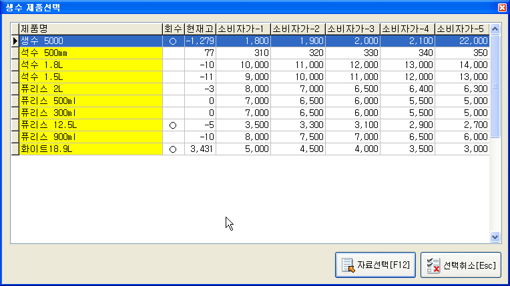Image resolution: width=510 pixels, height=286 pixels.
Task: Select the 퓨리스 500ml product name
Action: tap(91, 101)
